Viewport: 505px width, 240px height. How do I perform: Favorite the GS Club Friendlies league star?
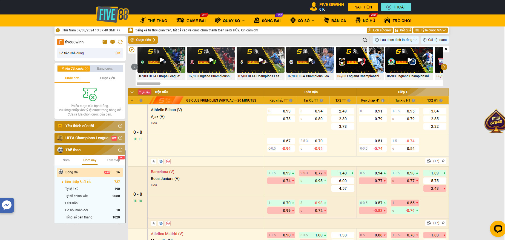[141, 100]
